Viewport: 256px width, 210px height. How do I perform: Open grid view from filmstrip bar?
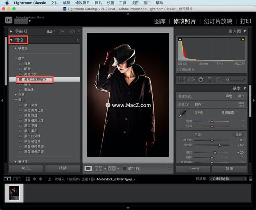28,179
